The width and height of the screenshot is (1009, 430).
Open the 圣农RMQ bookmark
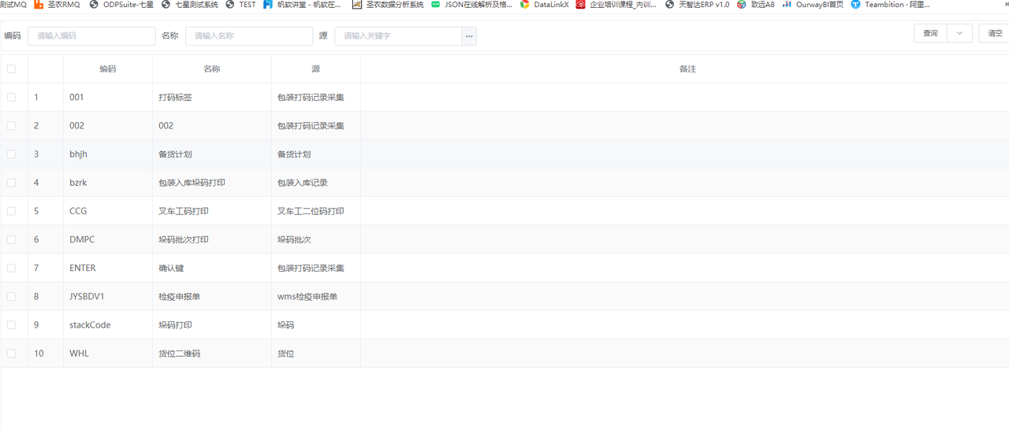57,5
